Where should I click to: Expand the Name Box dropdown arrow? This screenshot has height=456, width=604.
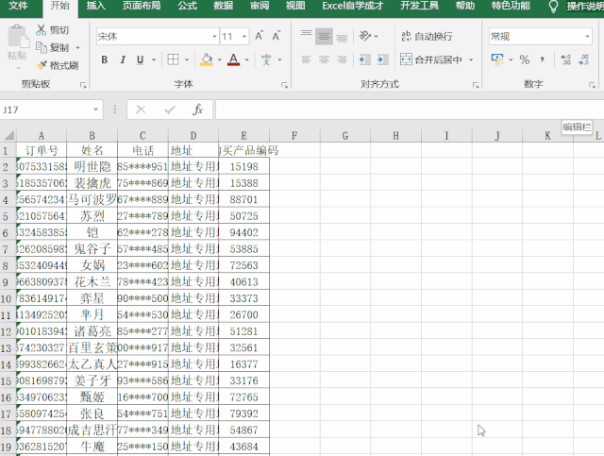point(101,110)
